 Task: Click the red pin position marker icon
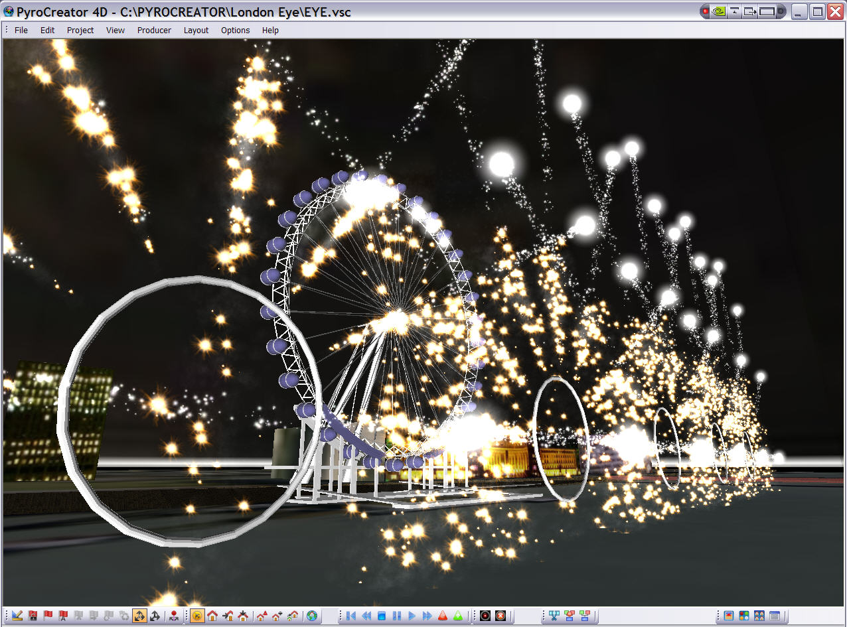click(x=174, y=616)
